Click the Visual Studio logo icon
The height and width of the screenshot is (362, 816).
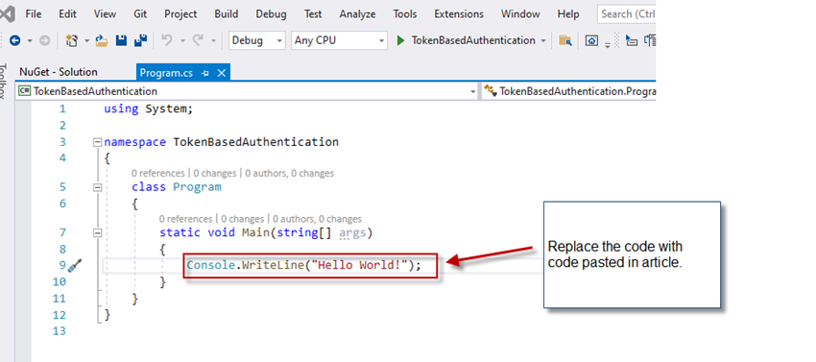click(7, 14)
